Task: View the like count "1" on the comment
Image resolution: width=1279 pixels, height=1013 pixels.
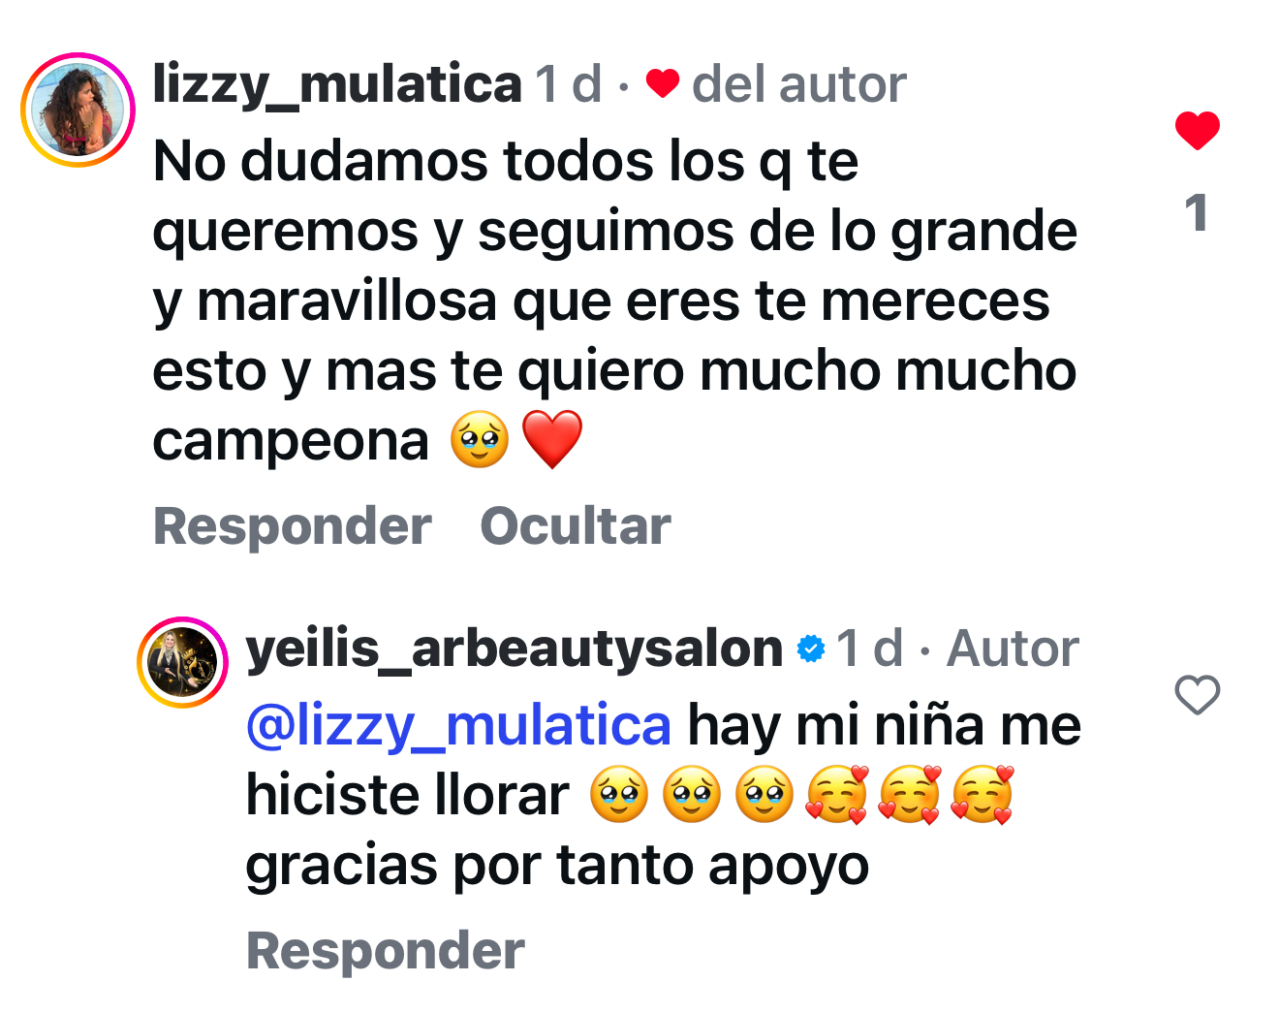Action: [1197, 212]
